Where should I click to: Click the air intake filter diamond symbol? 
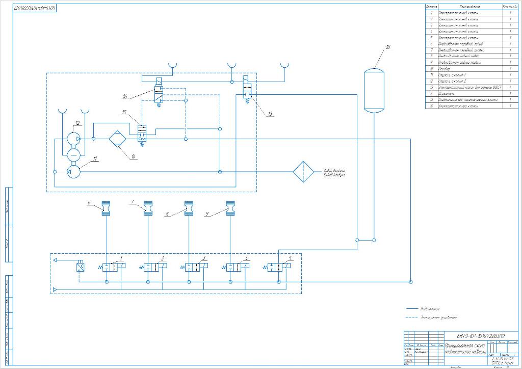tap(303, 172)
